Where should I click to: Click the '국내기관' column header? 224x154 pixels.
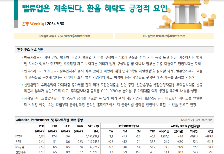pyautogui.click(x=164, y=131)
